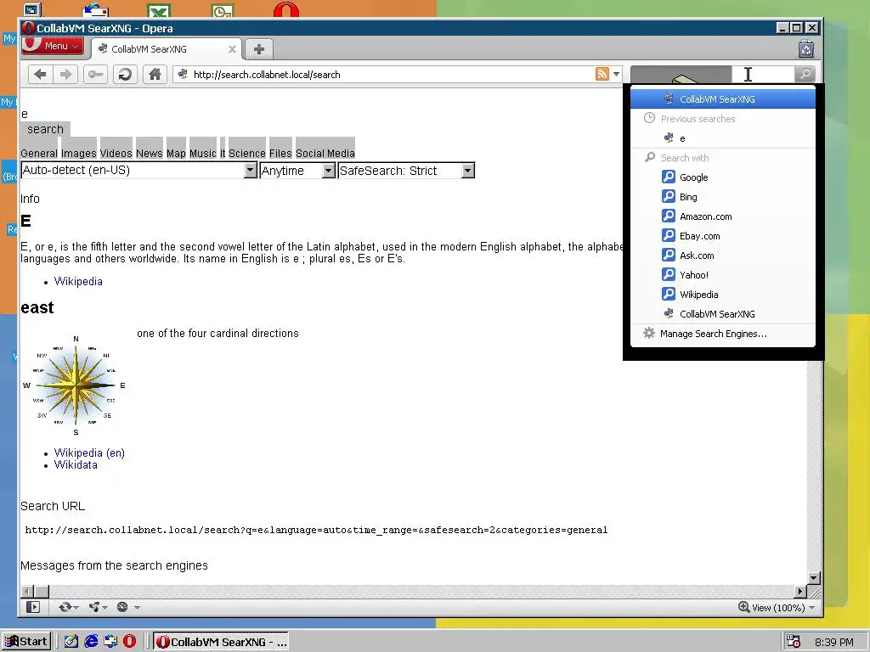This screenshot has width=870, height=652.
Task: Switch to Images category
Action: tap(79, 153)
